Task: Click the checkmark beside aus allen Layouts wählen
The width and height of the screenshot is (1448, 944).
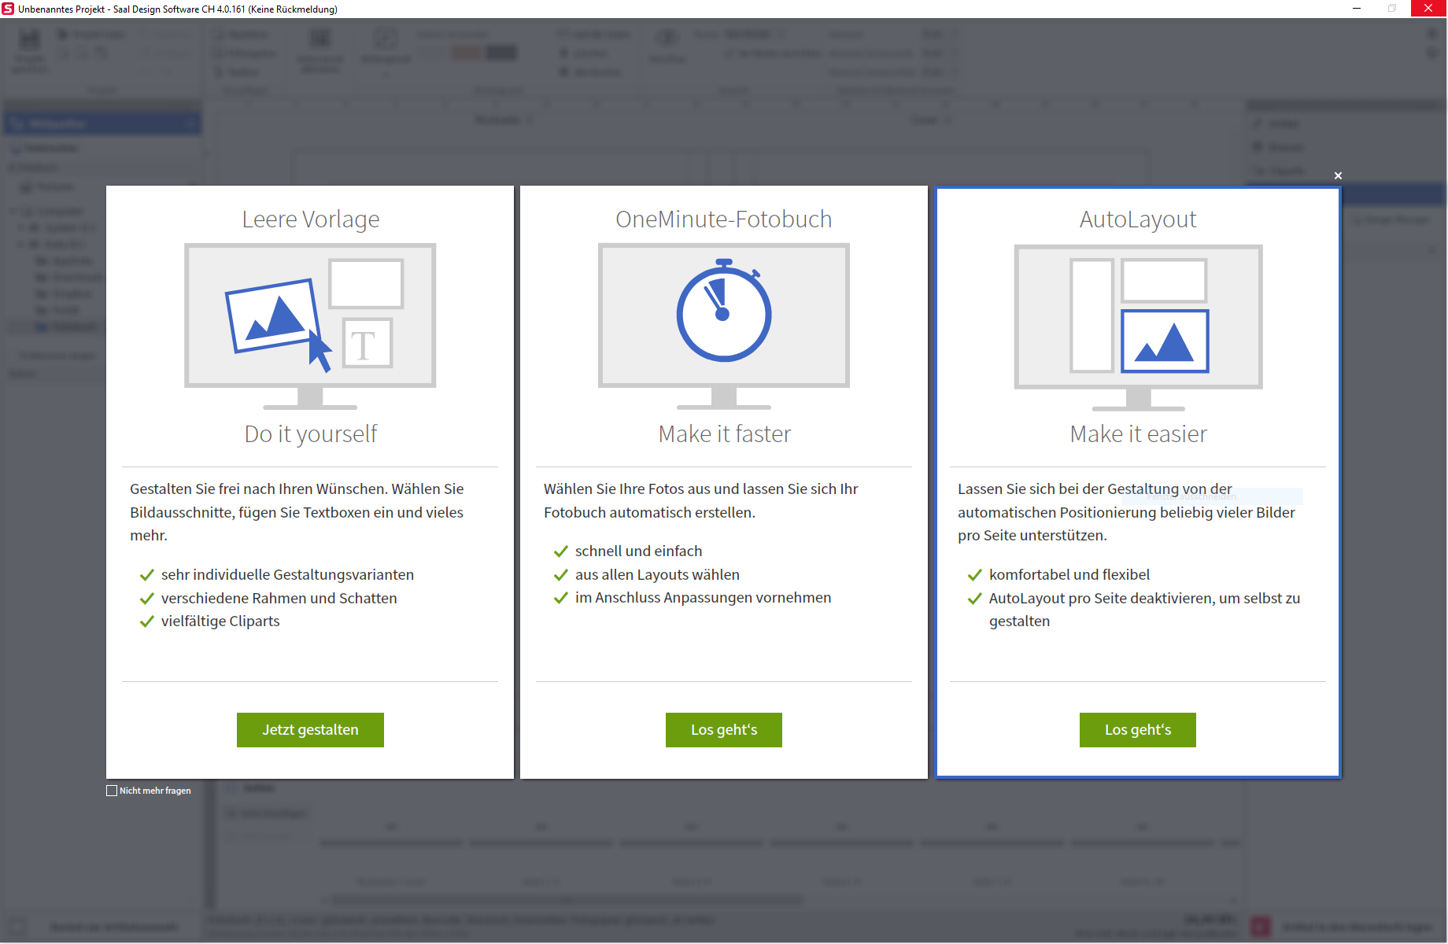Action: pos(560,575)
